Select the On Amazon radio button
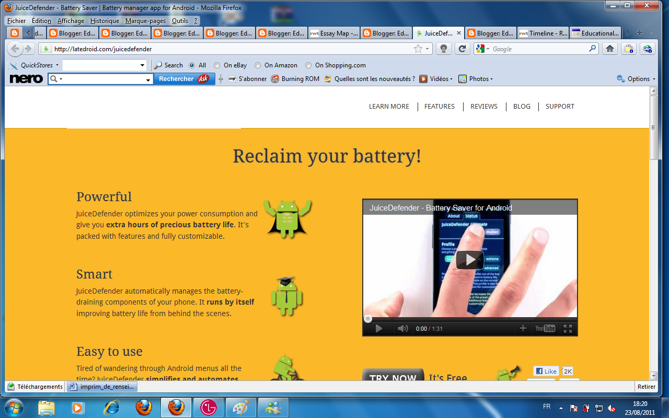This screenshot has width=669, height=418. pos(258,65)
